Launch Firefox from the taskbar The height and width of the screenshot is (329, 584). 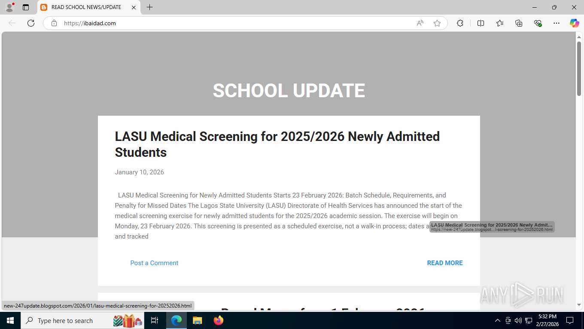coord(219,320)
